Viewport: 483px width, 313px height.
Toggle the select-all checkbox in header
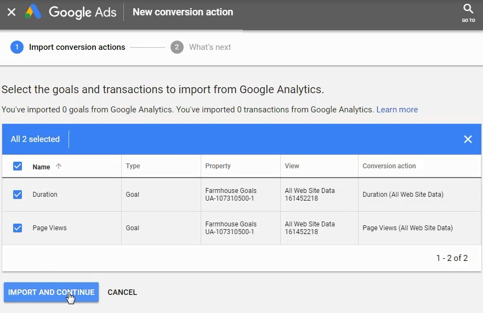click(x=18, y=166)
